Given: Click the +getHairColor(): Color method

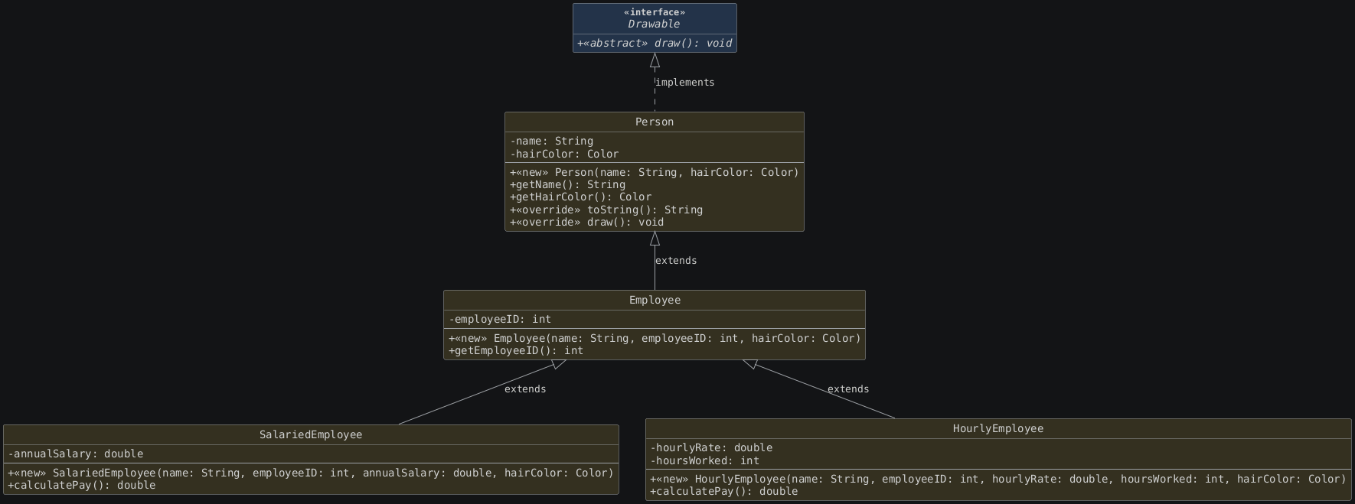Looking at the screenshot, I should [581, 197].
